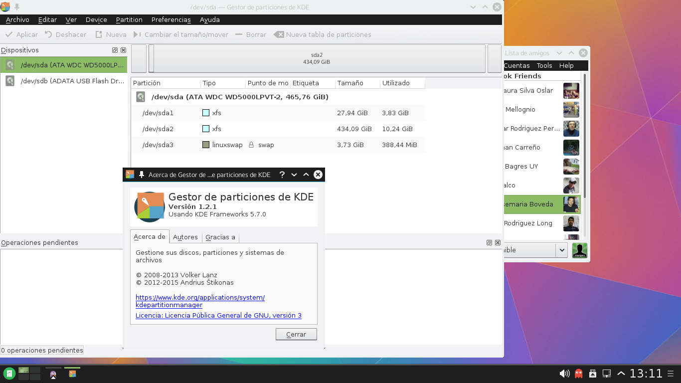This screenshot has height=383, width=681.
Task: Sort by the Tipo column header
Action: coord(223,83)
